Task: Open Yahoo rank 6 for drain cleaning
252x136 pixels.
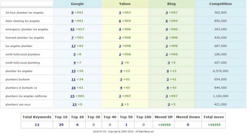Action: (120, 21)
